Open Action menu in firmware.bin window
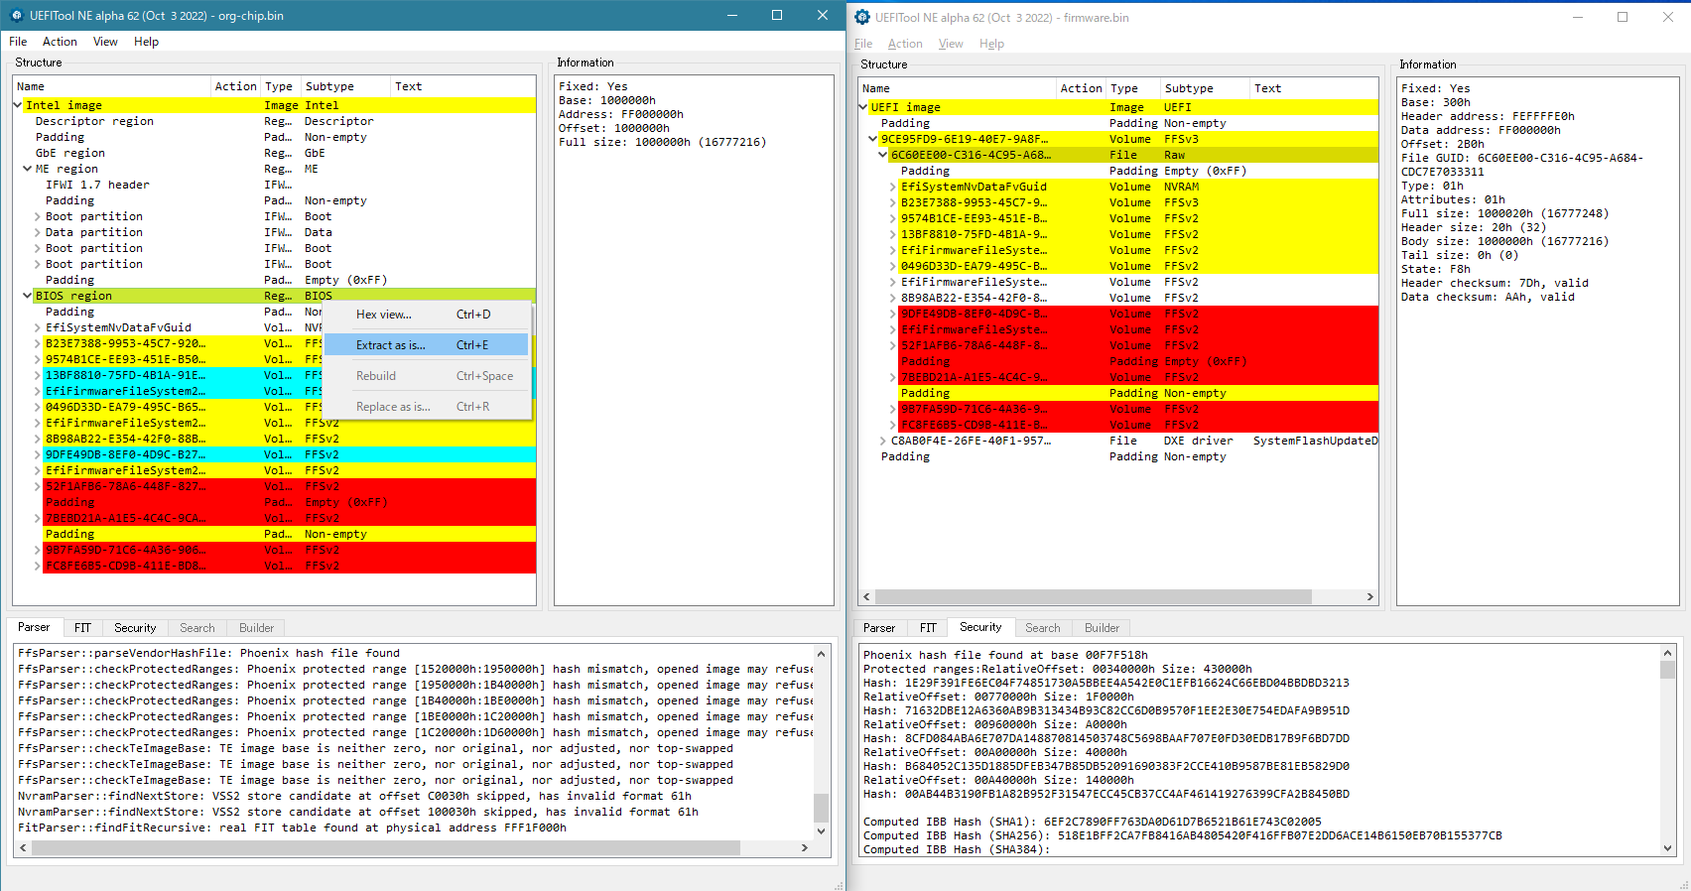This screenshot has width=1691, height=891. pos(905,44)
